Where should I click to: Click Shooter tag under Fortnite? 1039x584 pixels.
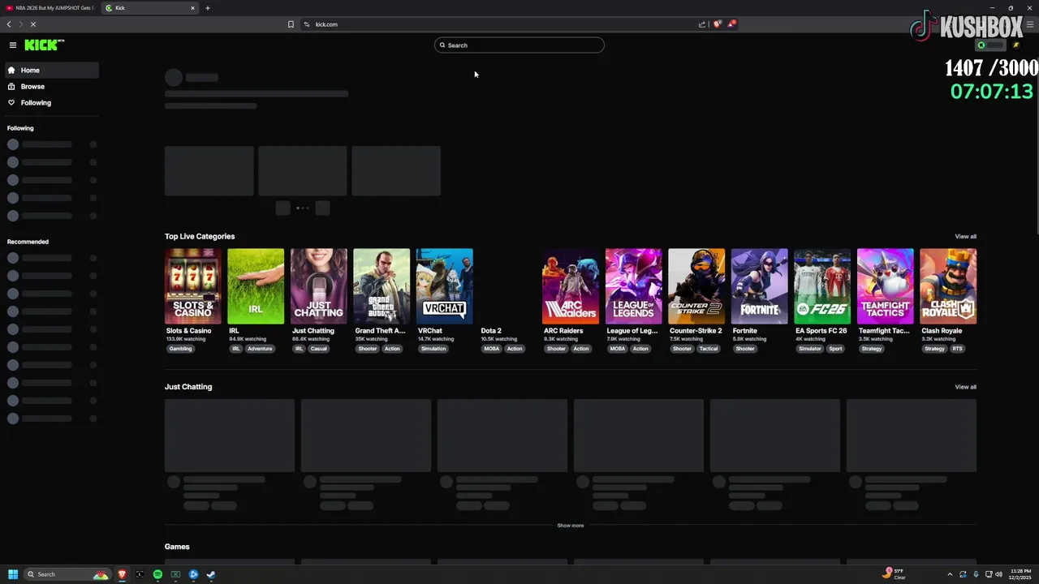point(744,349)
